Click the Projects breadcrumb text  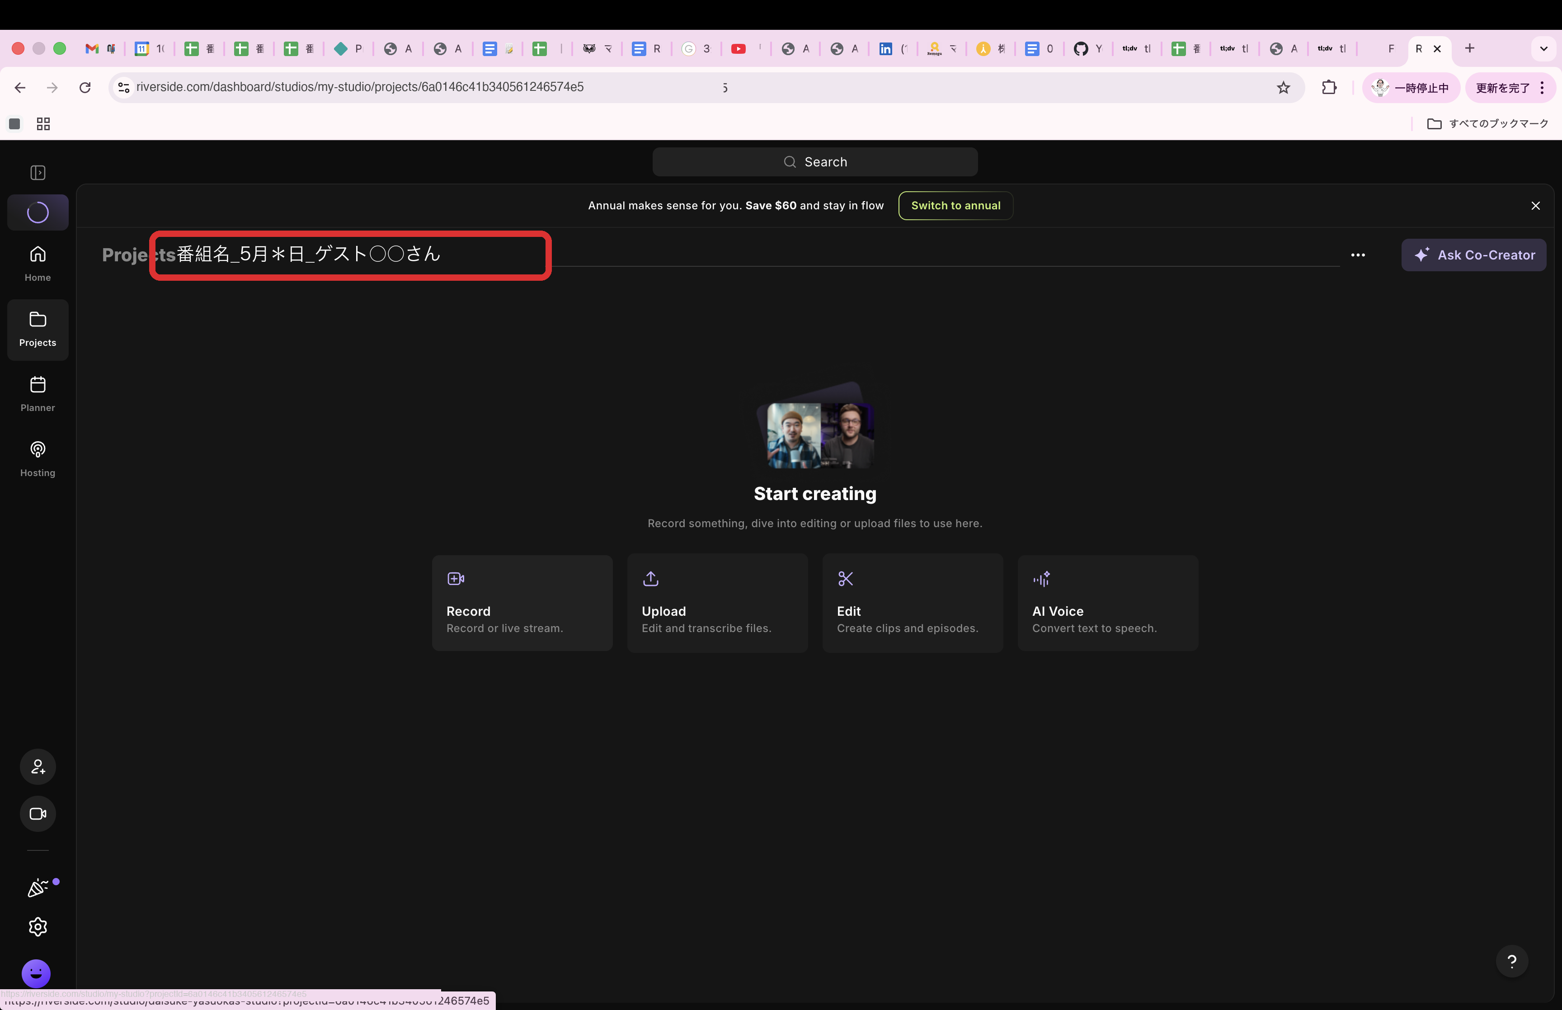(138, 255)
